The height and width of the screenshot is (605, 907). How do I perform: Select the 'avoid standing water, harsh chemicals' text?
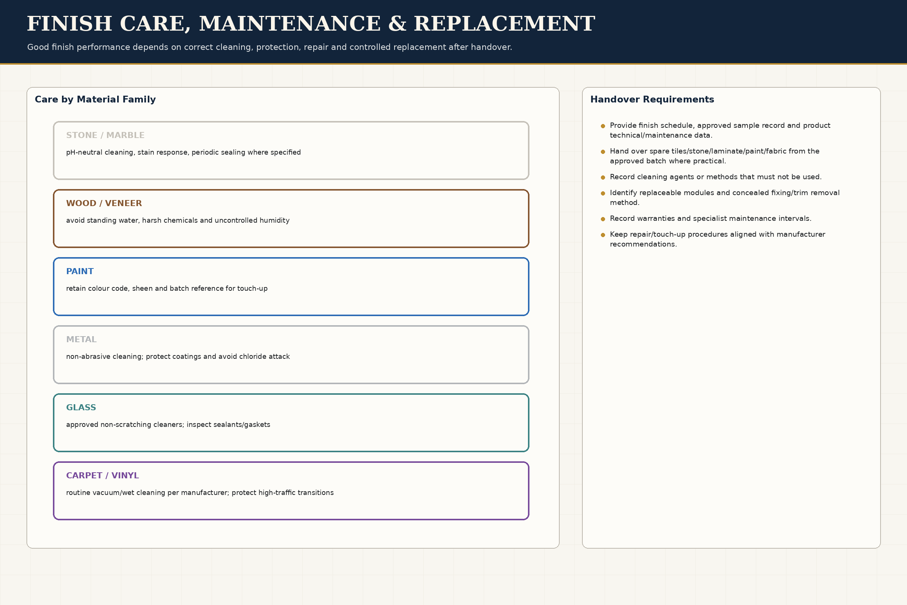coord(178,220)
